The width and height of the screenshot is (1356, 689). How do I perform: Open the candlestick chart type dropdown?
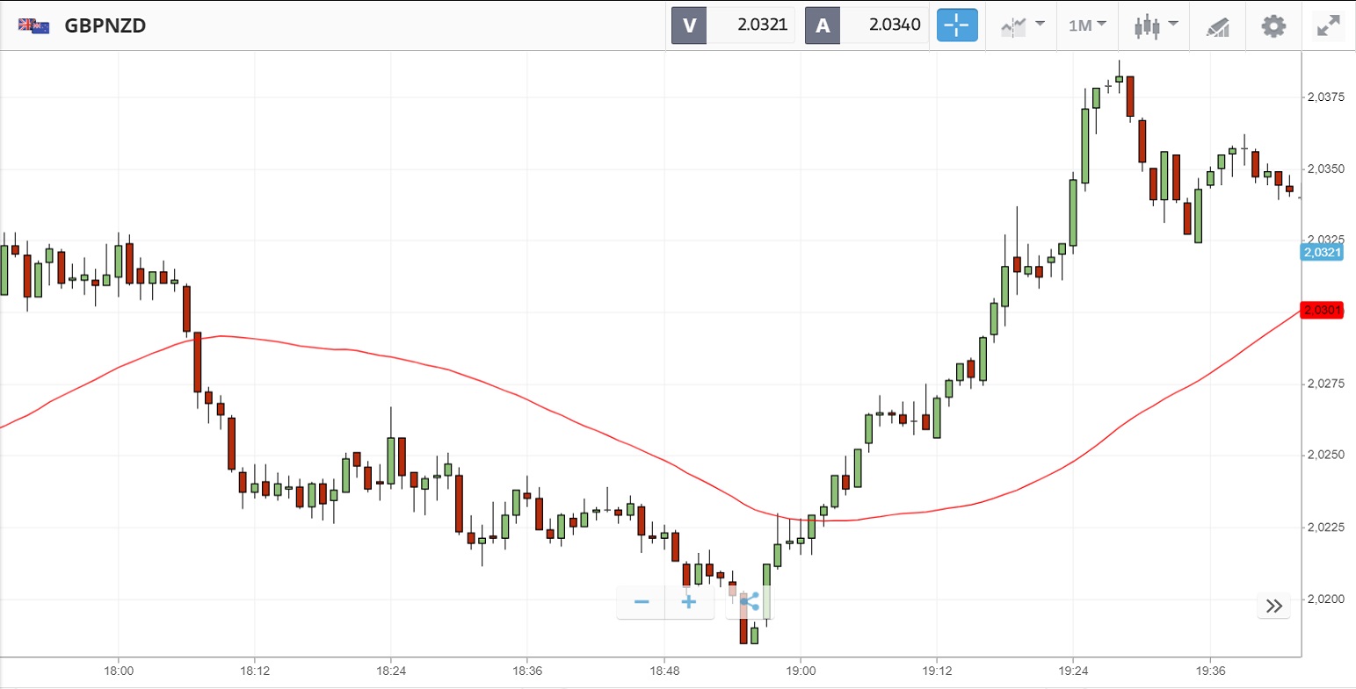1155,25
